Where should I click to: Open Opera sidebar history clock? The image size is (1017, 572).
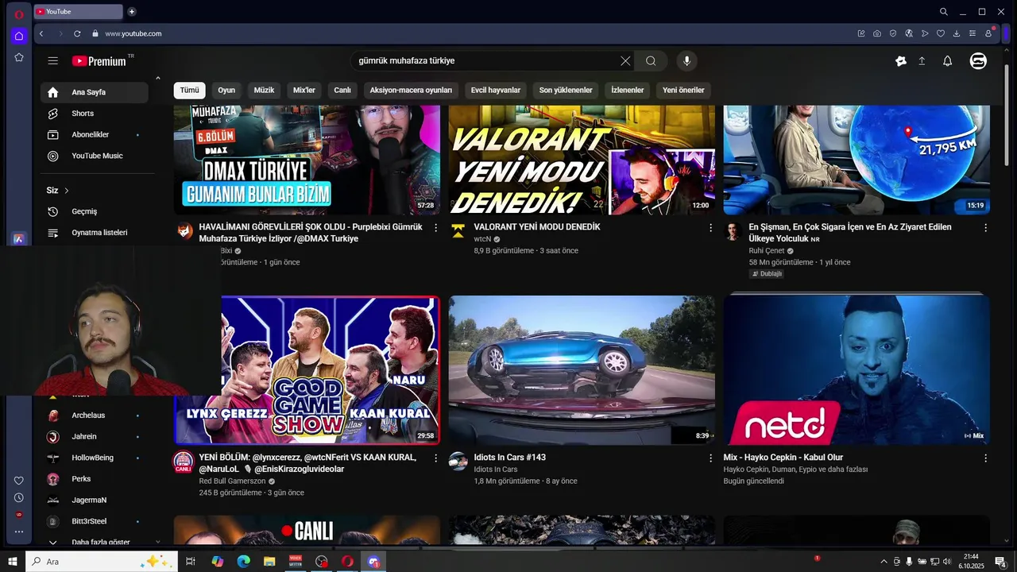coord(19,497)
